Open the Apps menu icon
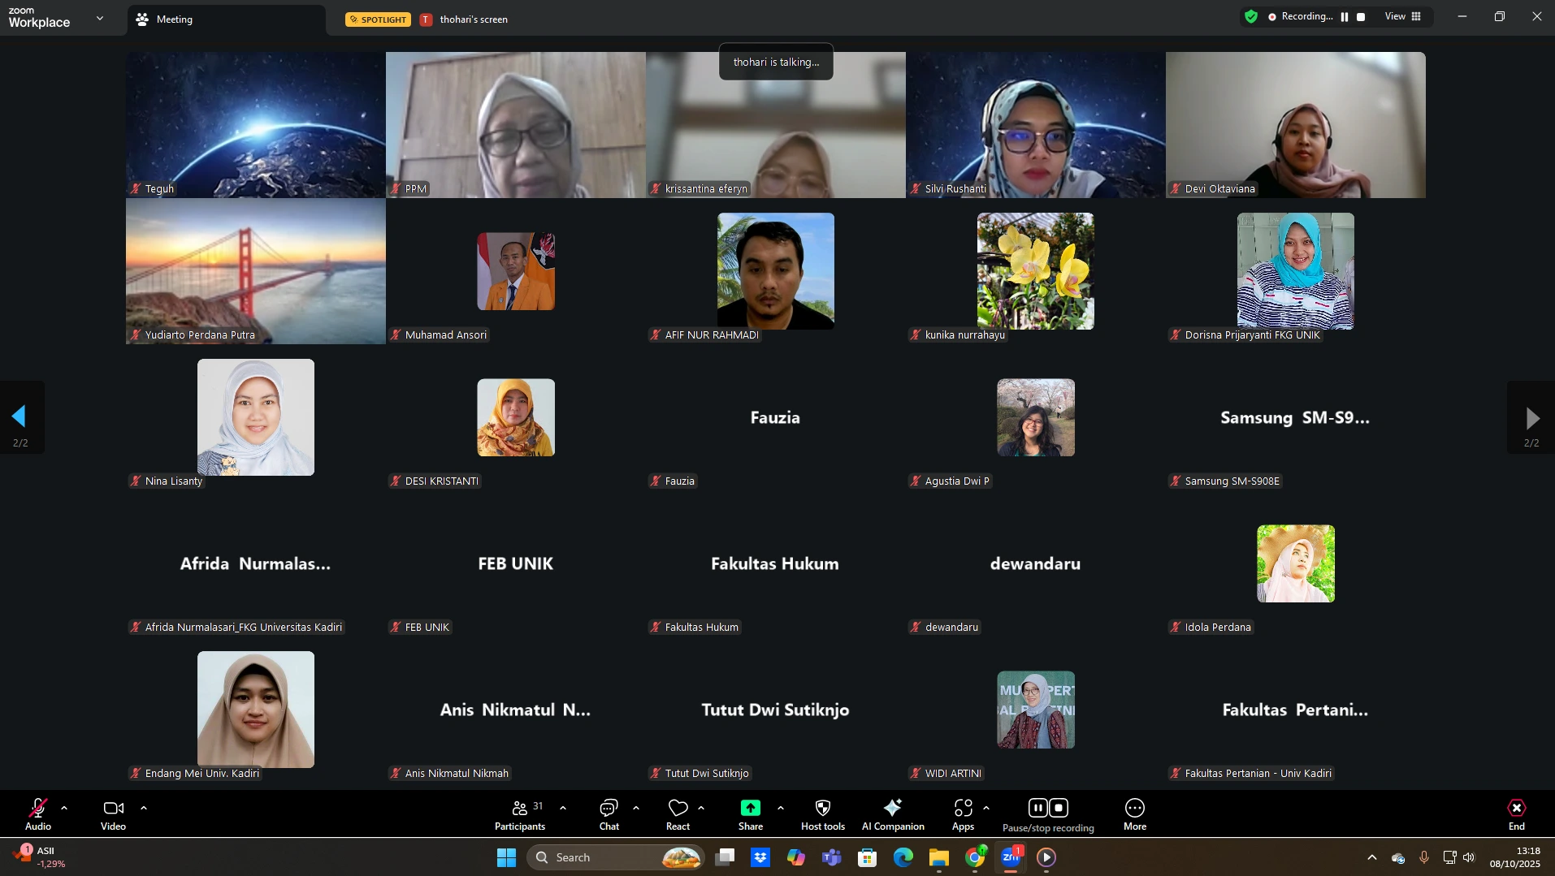The height and width of the screenshot is (876, 1555). pyautogui.click(x=963, y=814)
